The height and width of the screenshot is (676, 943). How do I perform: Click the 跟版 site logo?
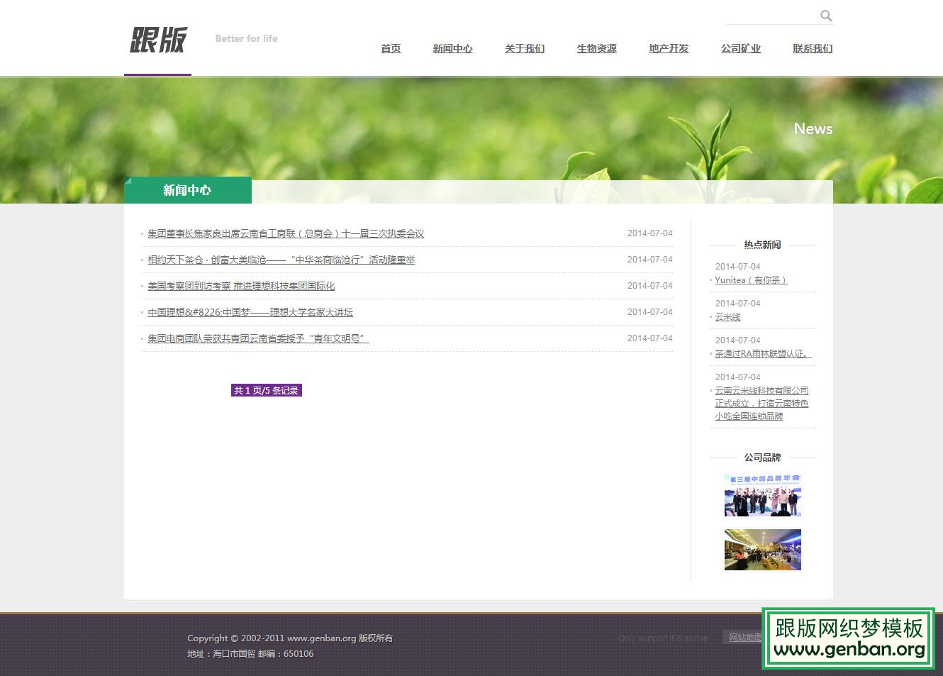click(157, 41)
